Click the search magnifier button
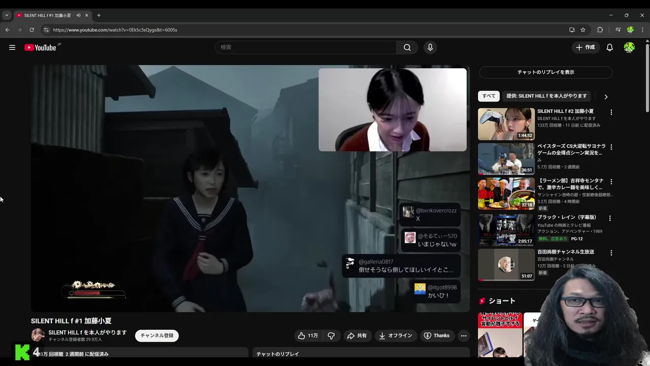This screenshot has width=650, height=366. tap(407, 47)
